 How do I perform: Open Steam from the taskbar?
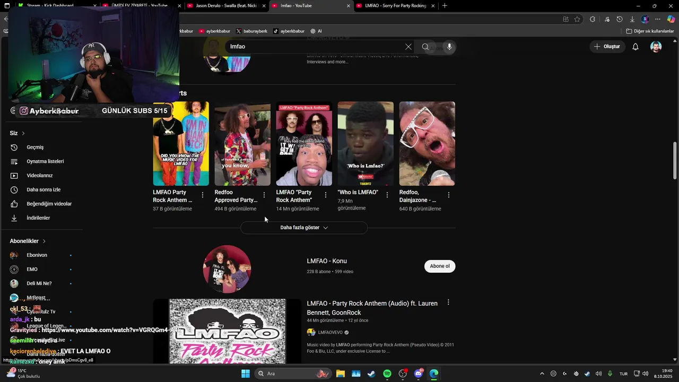coord(371,374)
